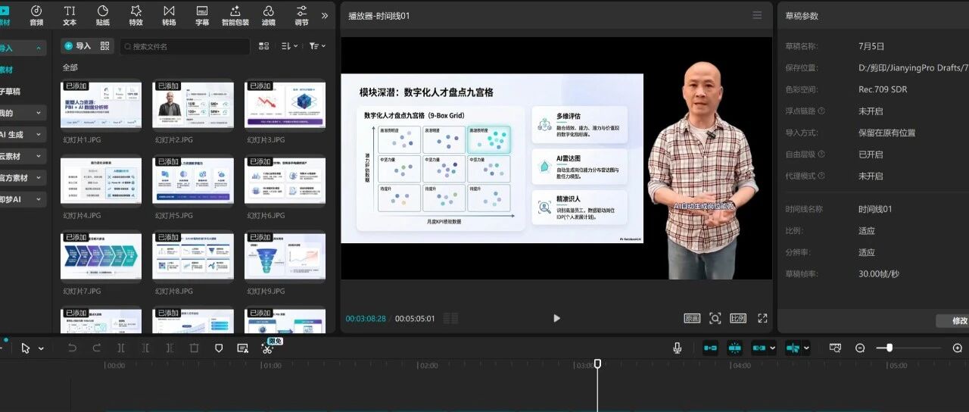Open the 智能包装 smart packaging panel

click(x=235, y=15)
